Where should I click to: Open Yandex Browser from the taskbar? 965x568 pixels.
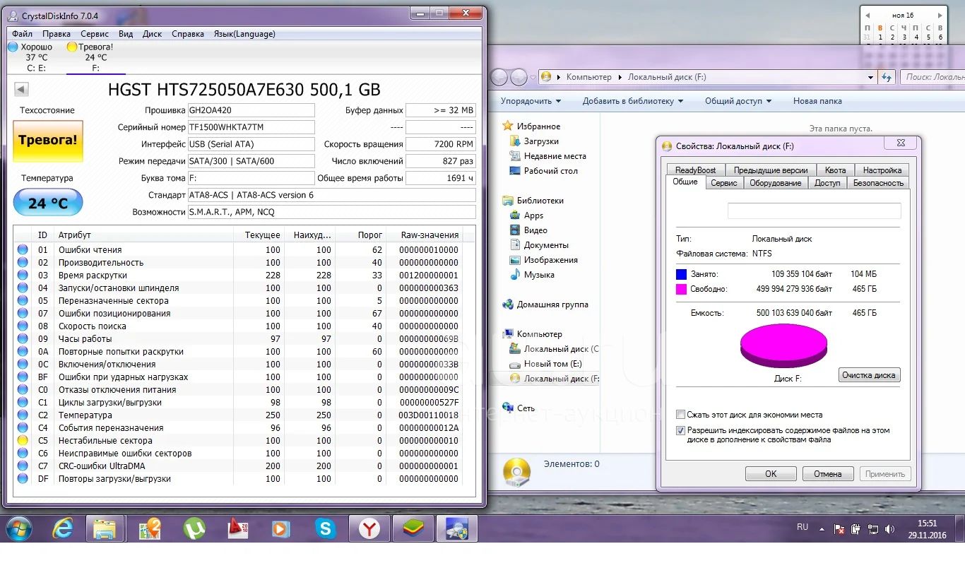[x=369, y=528]
